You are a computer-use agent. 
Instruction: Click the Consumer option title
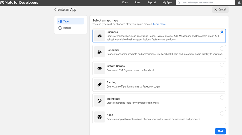click(113, 50)
